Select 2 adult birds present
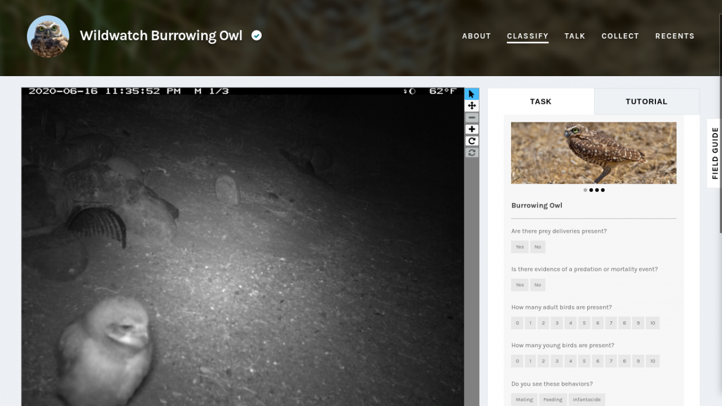This screenshot has height=406, width=722. tap(543, 323)
